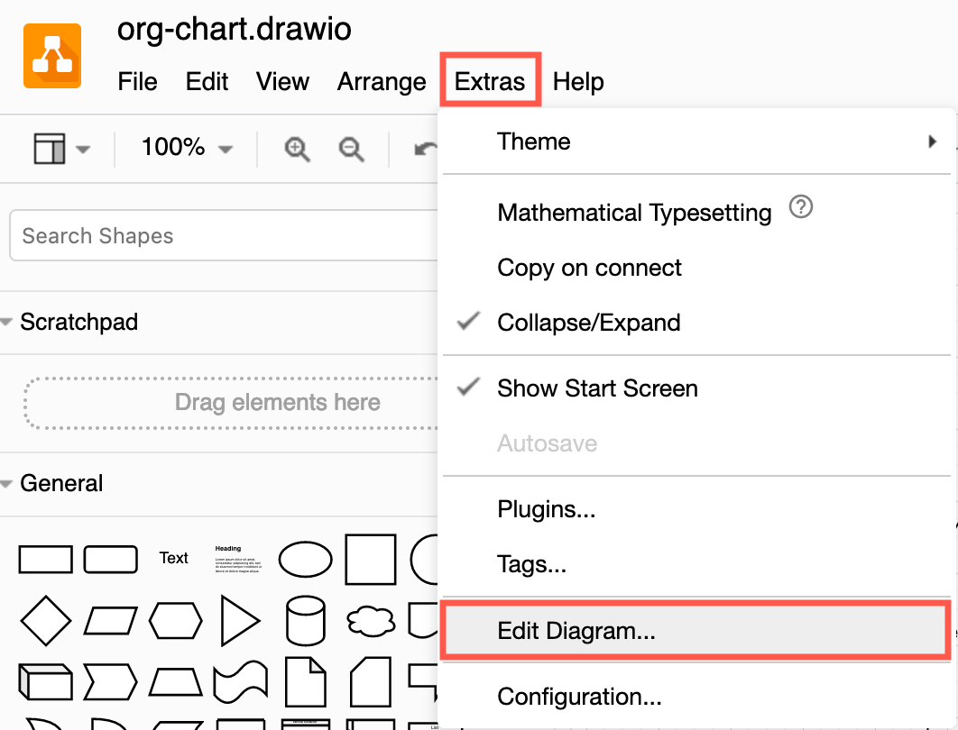Open the Theme submenu
The height and width of the screenshot is (730, 958).
click(x=533, y=141)
